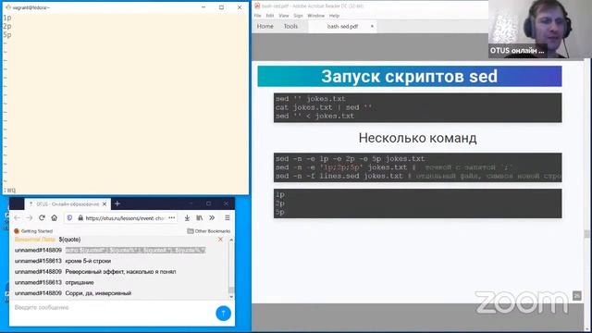
Task: Click the slide heading 'Запуск скриптов sed'
Action: 409,77
